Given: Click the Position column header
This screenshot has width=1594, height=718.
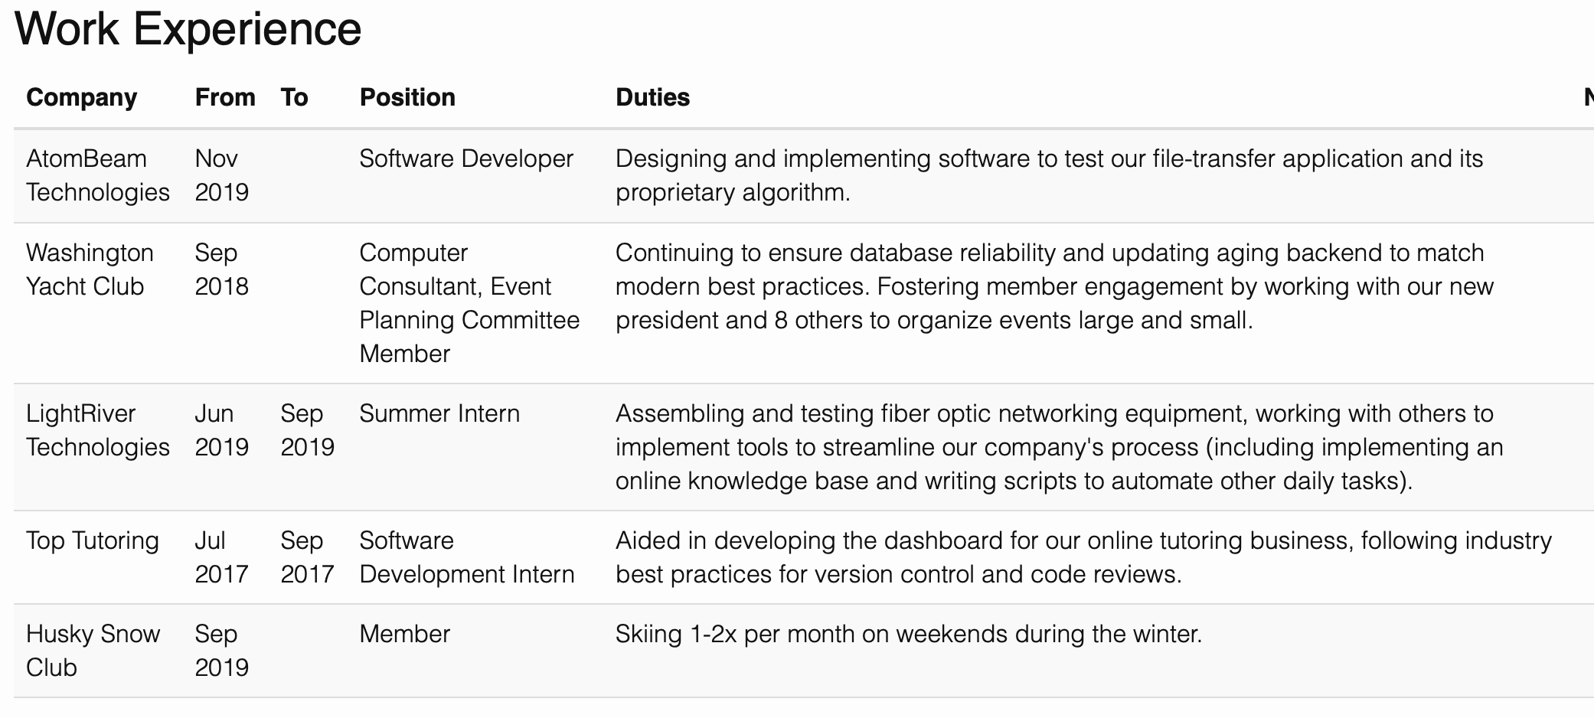Looking at the screenshot, I should tap(407, 97).
